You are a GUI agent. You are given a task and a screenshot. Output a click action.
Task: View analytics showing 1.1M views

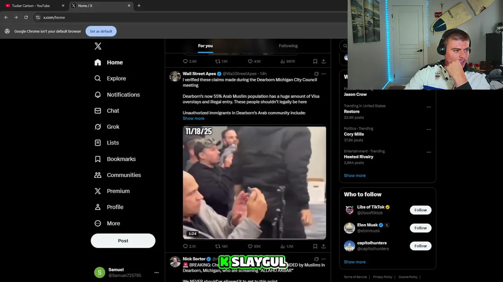(287, 246)
